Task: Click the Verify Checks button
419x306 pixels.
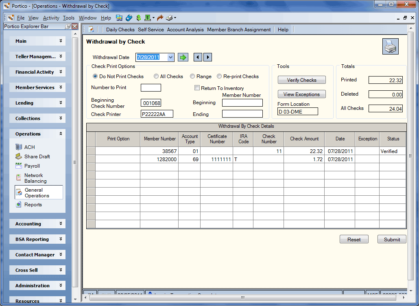Action: coord(302,80)
